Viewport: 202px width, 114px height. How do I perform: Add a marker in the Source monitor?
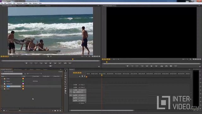[x=27, y=63]
